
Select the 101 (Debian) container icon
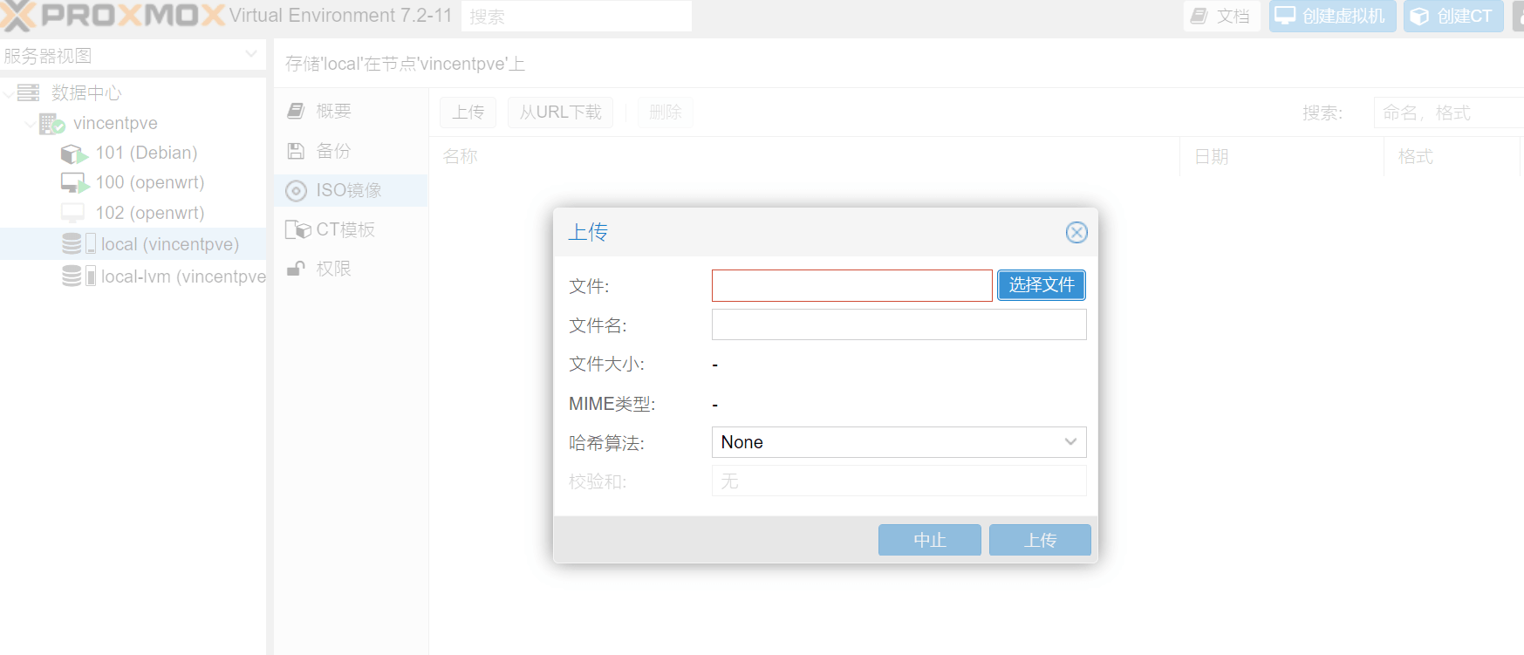74,154
